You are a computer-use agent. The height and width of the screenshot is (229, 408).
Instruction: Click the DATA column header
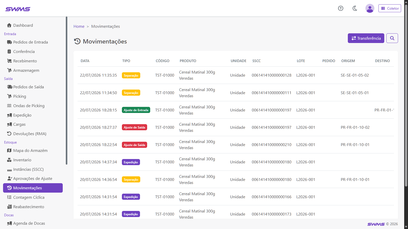85,61
